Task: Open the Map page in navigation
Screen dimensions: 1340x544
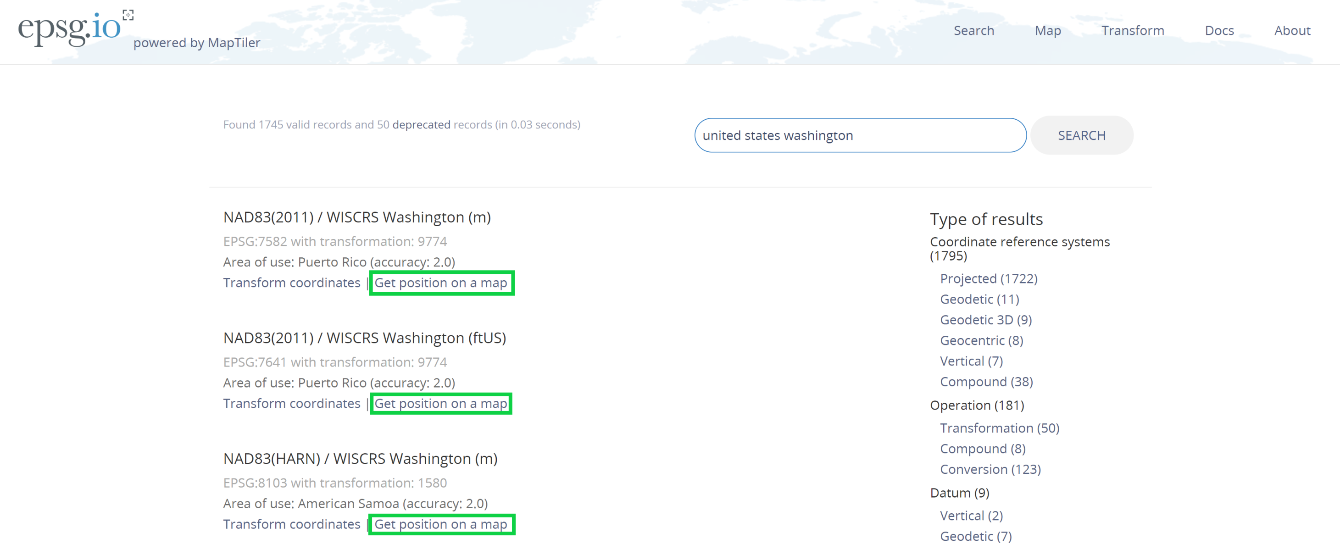Action: pyautogui.click(x=1047, y=31)
